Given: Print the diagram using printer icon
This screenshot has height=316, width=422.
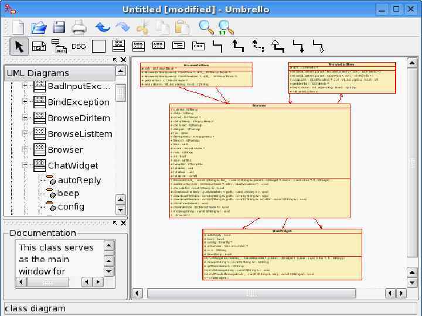Looking at the screenshot, I should click(x=79, y=28).
